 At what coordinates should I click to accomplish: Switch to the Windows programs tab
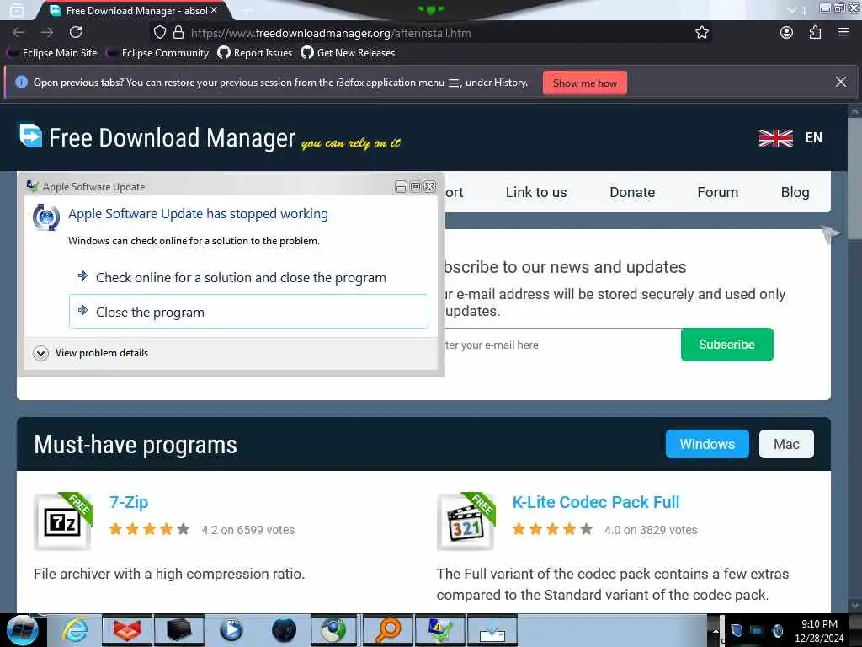707,444
